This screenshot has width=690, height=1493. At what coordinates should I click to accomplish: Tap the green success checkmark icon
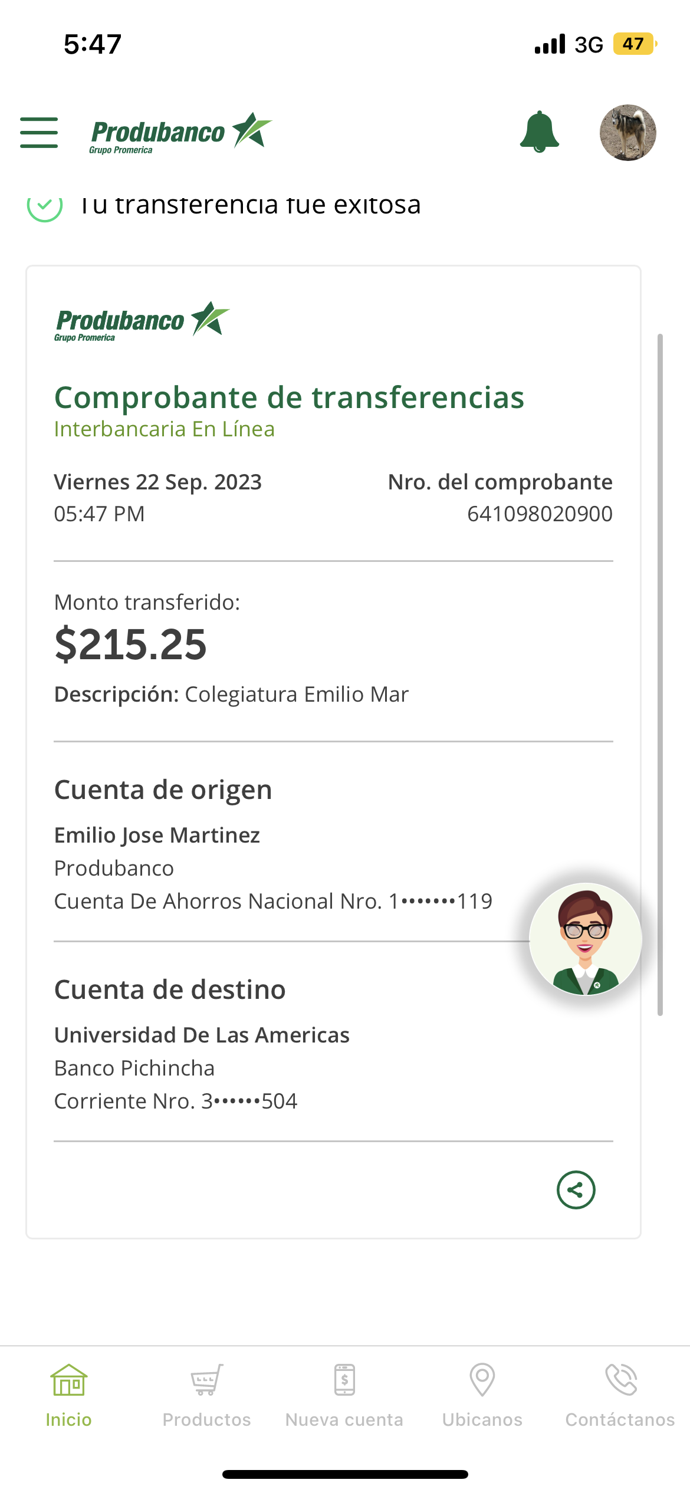click(45, 206)
